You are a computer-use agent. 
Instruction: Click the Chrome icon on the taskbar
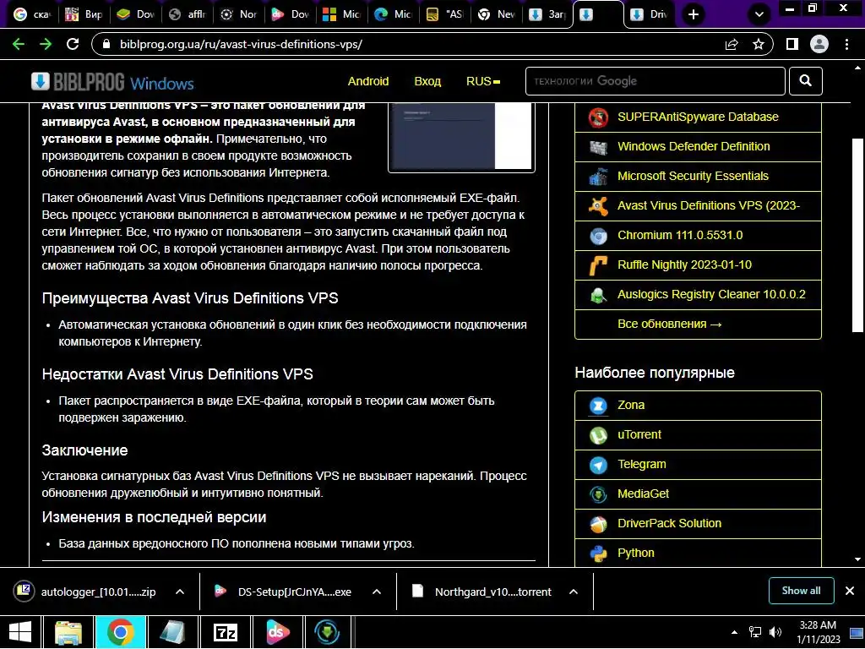(x=120, y=632)
